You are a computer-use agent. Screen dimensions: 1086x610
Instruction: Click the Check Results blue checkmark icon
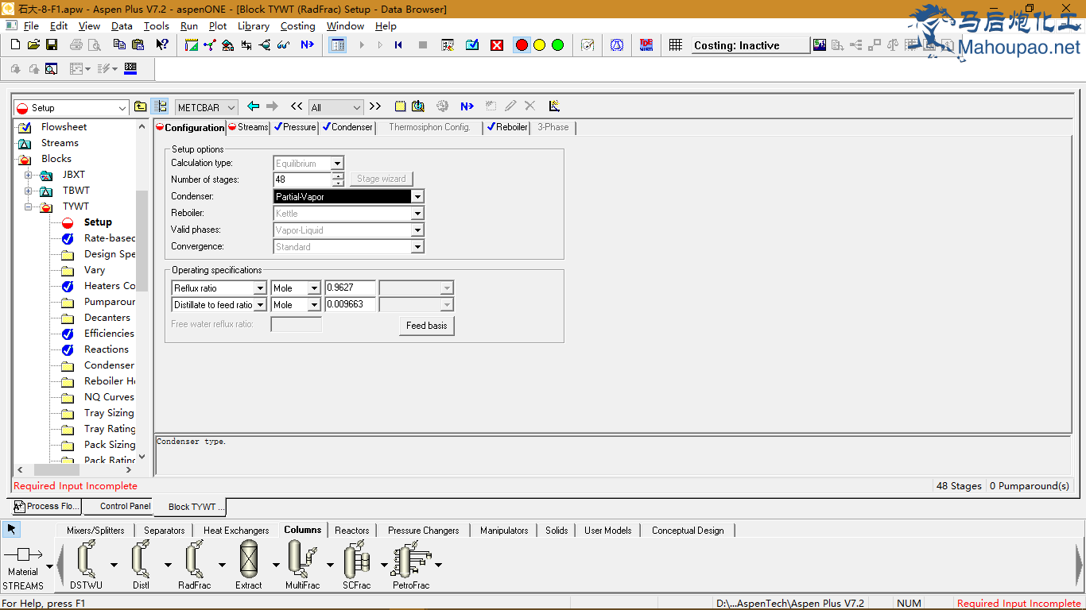tap(472, 45)
